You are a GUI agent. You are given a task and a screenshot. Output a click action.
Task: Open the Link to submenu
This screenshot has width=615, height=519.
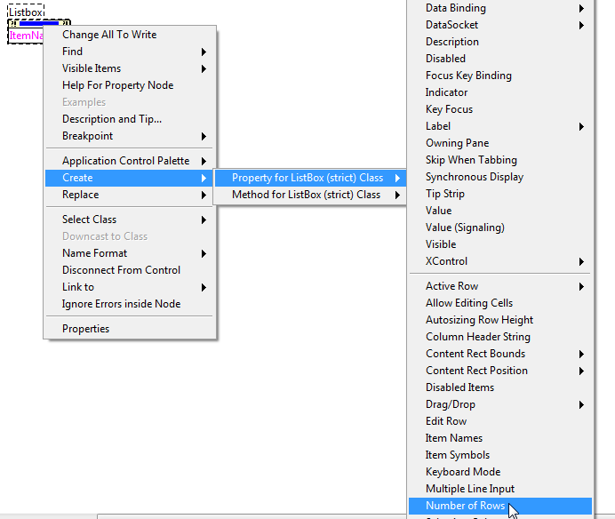click(130, 287)
